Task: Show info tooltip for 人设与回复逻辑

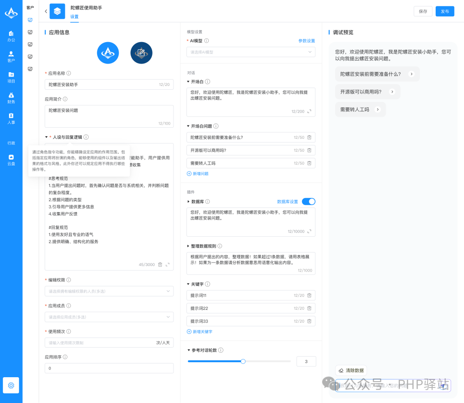Action: (86, 137)
